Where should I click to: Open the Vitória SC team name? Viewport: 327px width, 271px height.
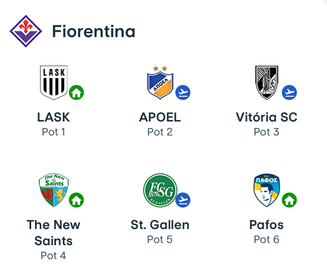(266, 117)
